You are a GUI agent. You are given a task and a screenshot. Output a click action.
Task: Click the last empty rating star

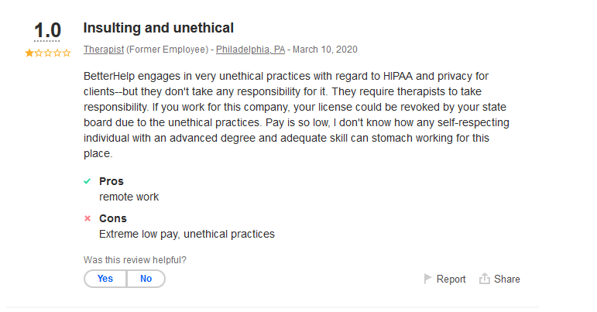67,53
